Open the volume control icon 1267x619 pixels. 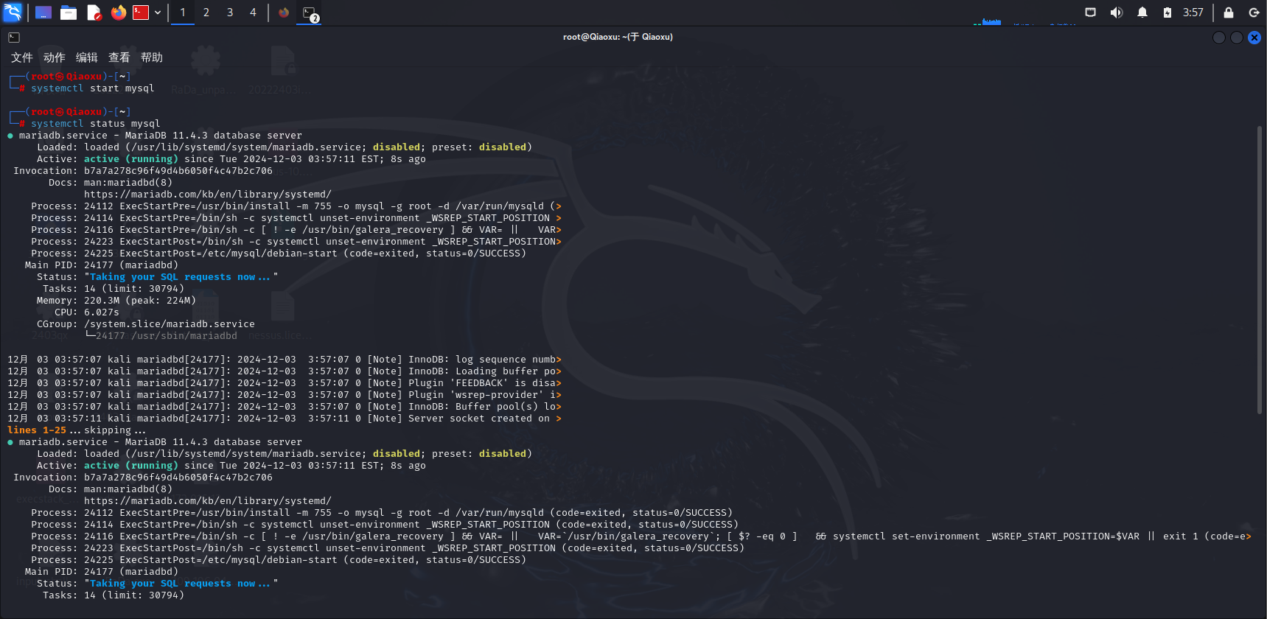click(x=1117, y=13)
